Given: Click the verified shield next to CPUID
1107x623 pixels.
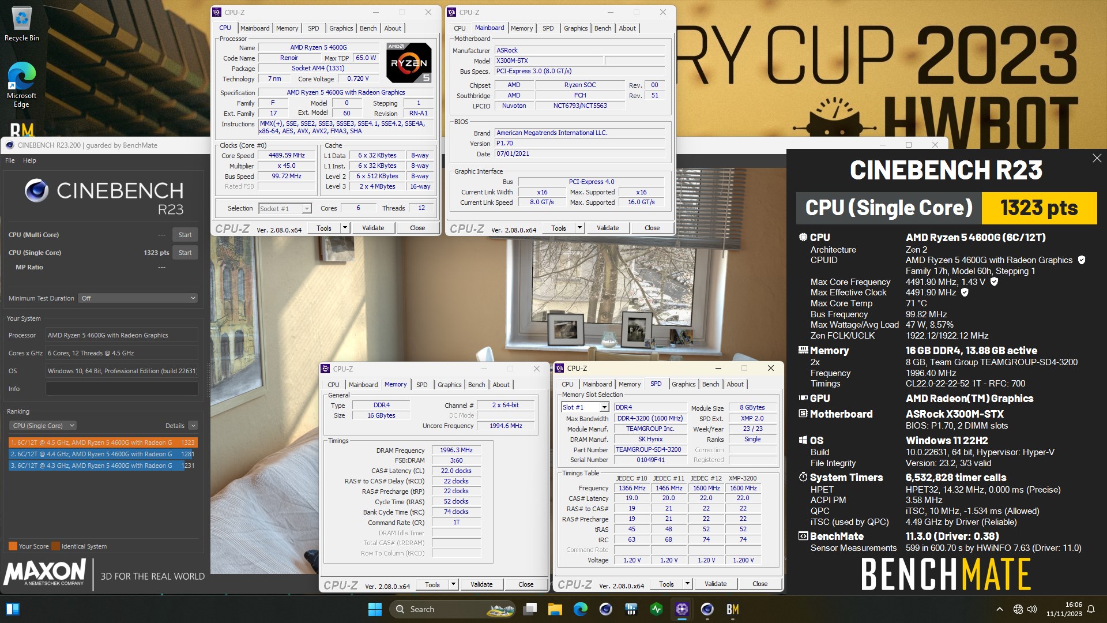Looking at the screenshot, I should (1082, 260).
